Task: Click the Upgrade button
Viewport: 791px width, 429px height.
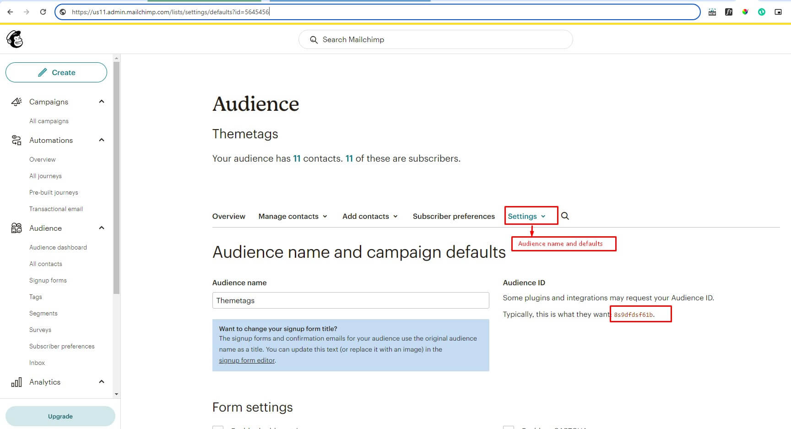Action: point(60,416)
